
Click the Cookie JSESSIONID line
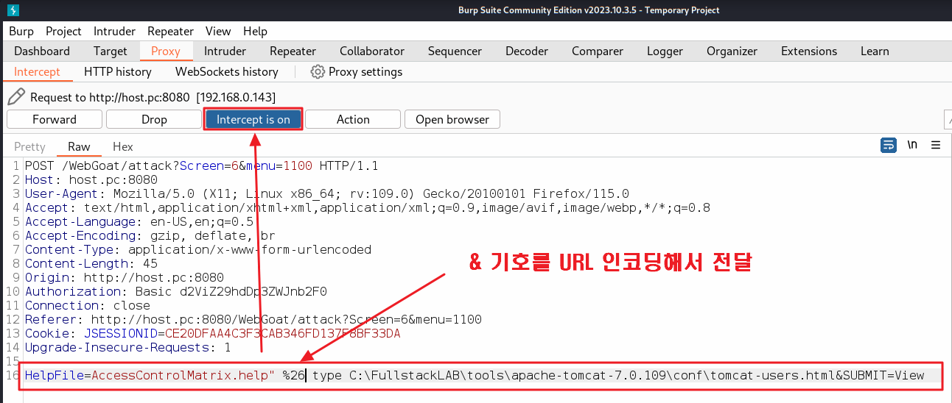point(212,333)
